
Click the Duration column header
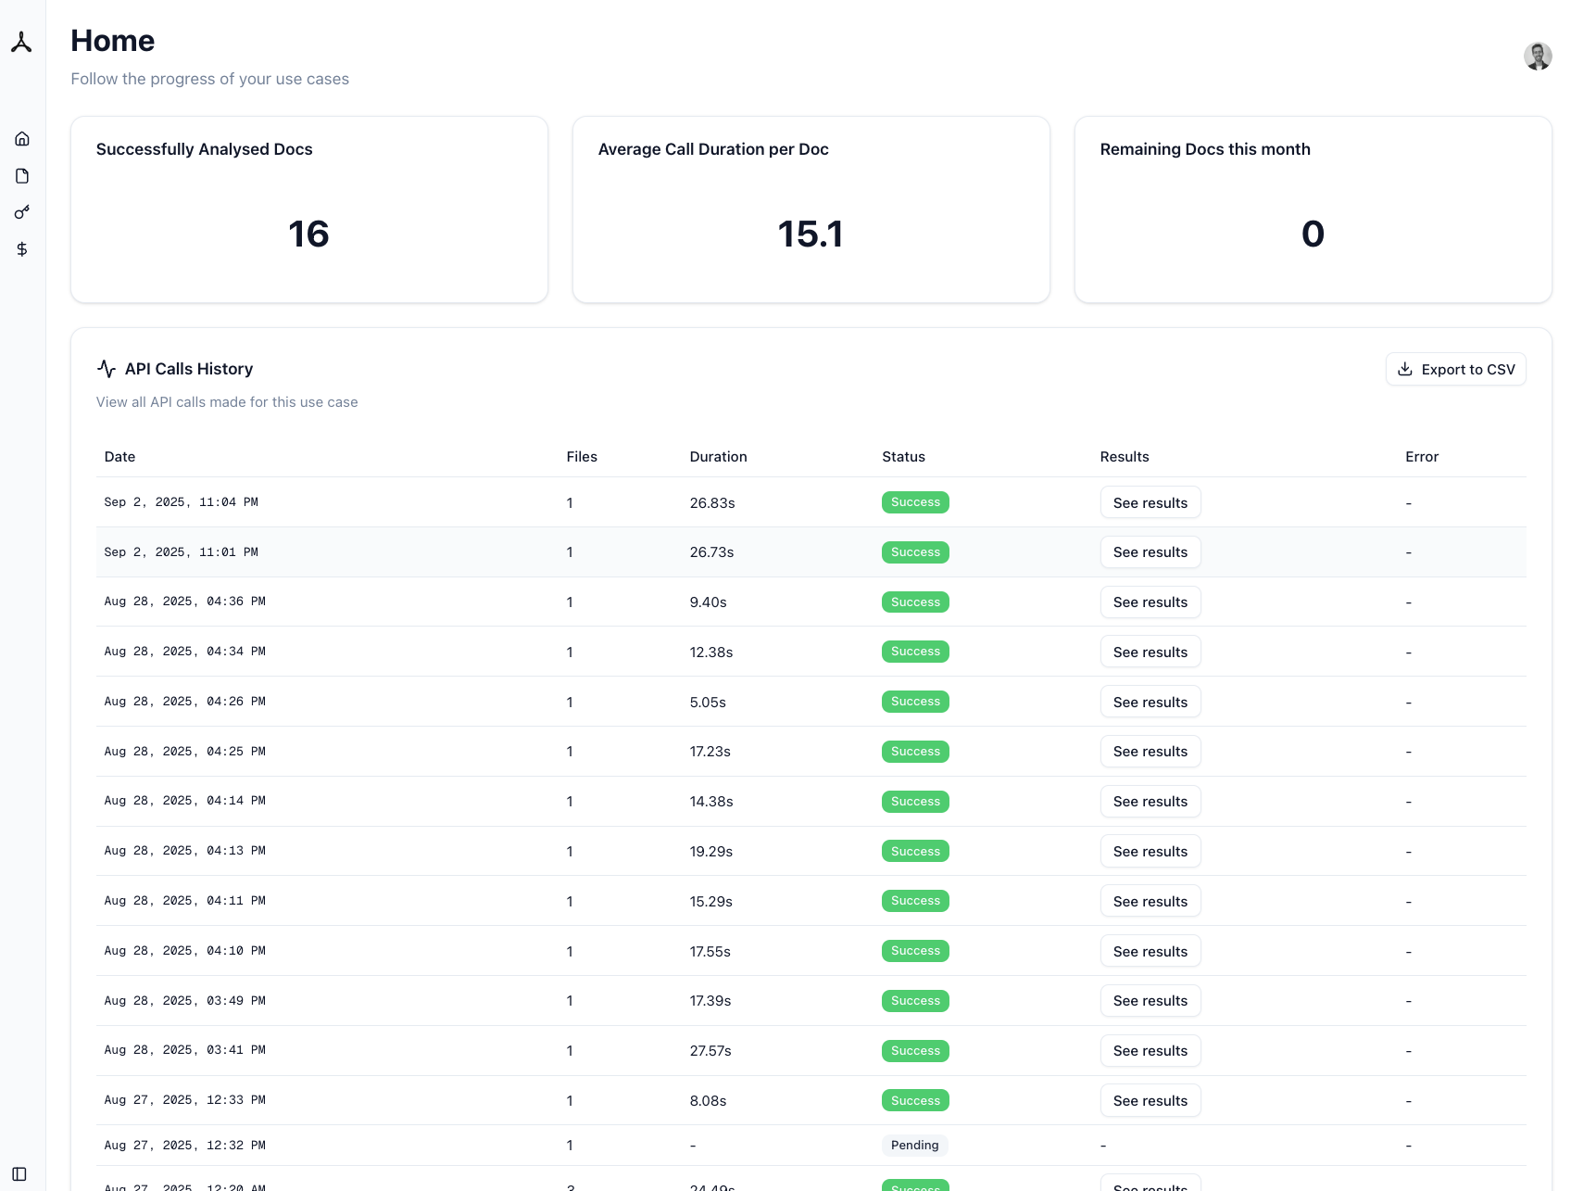[718, 457]
